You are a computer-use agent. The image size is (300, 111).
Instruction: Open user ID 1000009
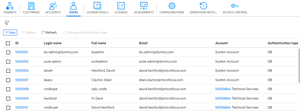[22, 98]
